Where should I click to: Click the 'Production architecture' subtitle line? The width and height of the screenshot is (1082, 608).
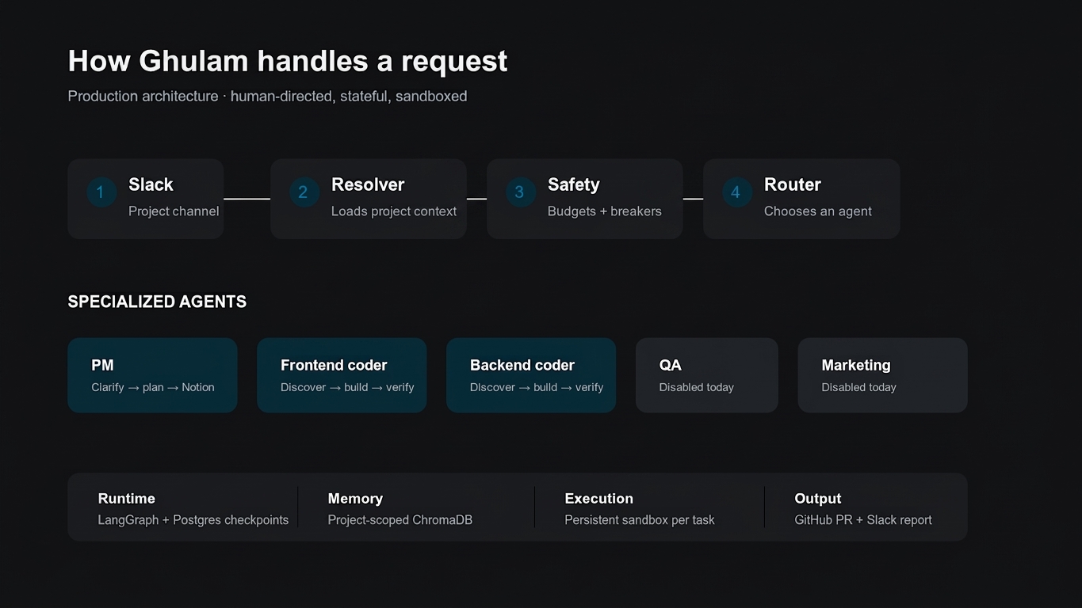point(267,97)
